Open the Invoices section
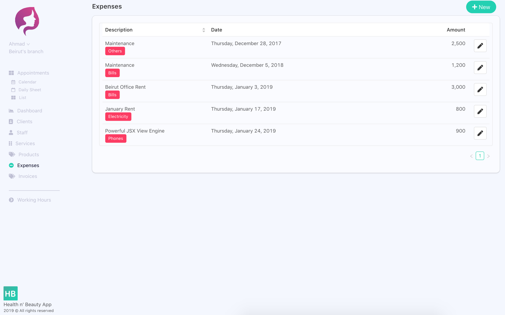Viewport: 505px width, 315px height. [x=27, y=176]
